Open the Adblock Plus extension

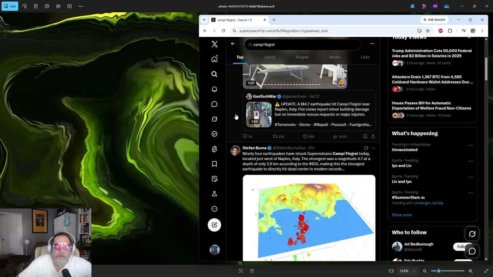click(x=441, y=31)
